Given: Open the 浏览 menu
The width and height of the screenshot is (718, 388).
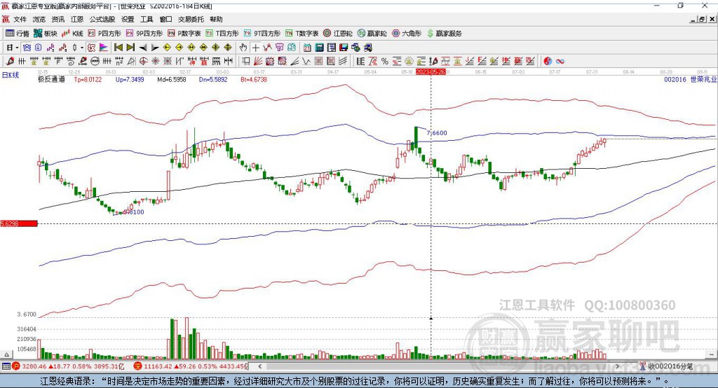Looking at the screenshot, I should click(x=39, y=19).
